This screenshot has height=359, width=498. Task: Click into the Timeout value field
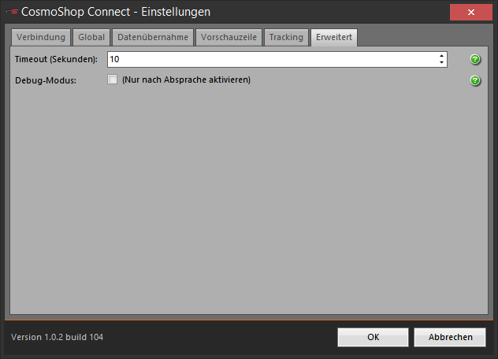point(272,59)
